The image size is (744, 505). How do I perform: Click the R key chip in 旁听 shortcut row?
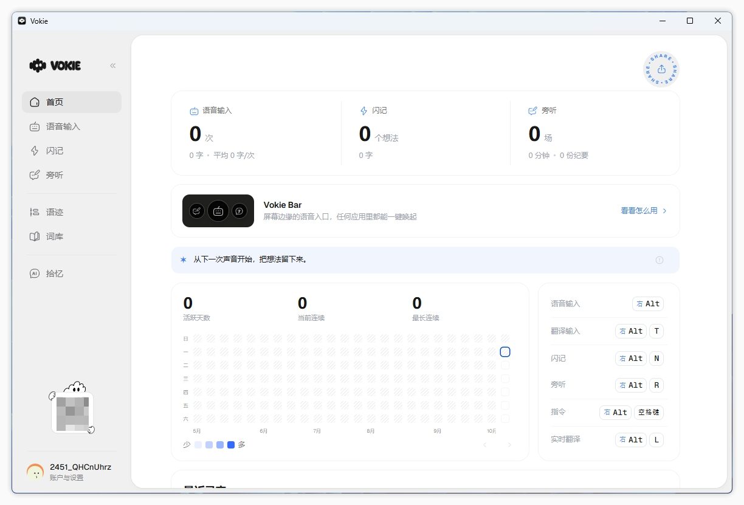(656, 385)
